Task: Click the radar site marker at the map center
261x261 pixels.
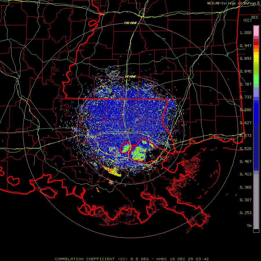Action: [131, 130]
